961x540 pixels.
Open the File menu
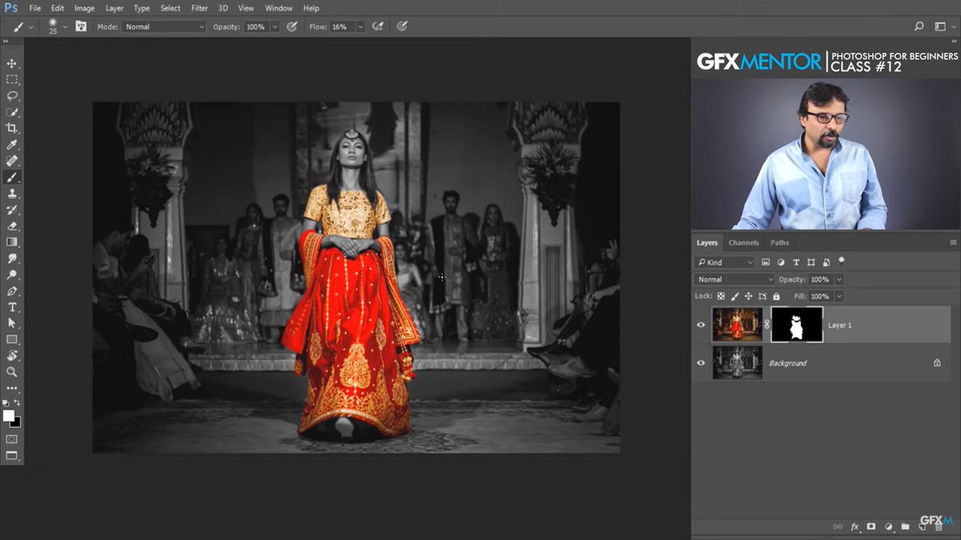click(35, 8)
